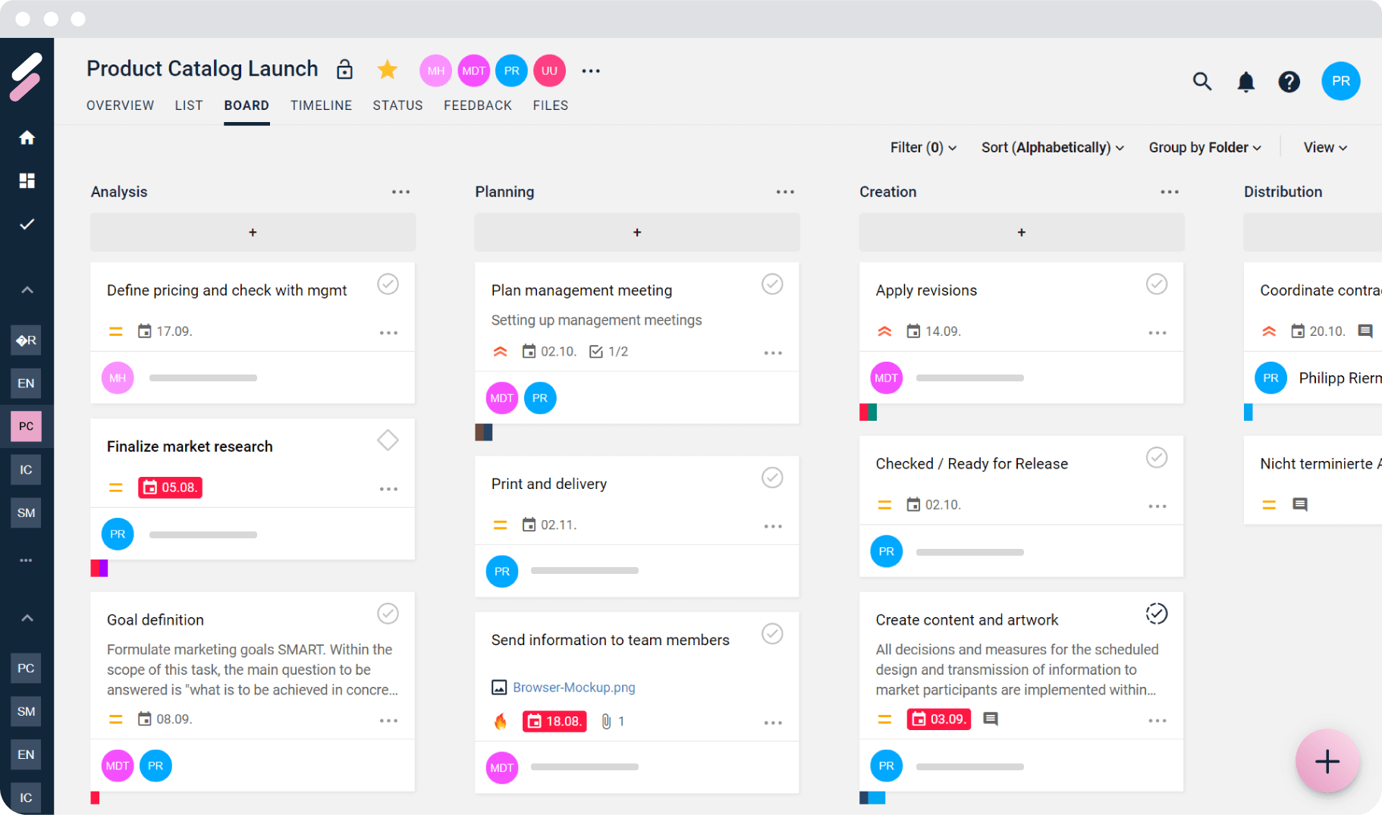Open notifications bell

click(1245, 81)
